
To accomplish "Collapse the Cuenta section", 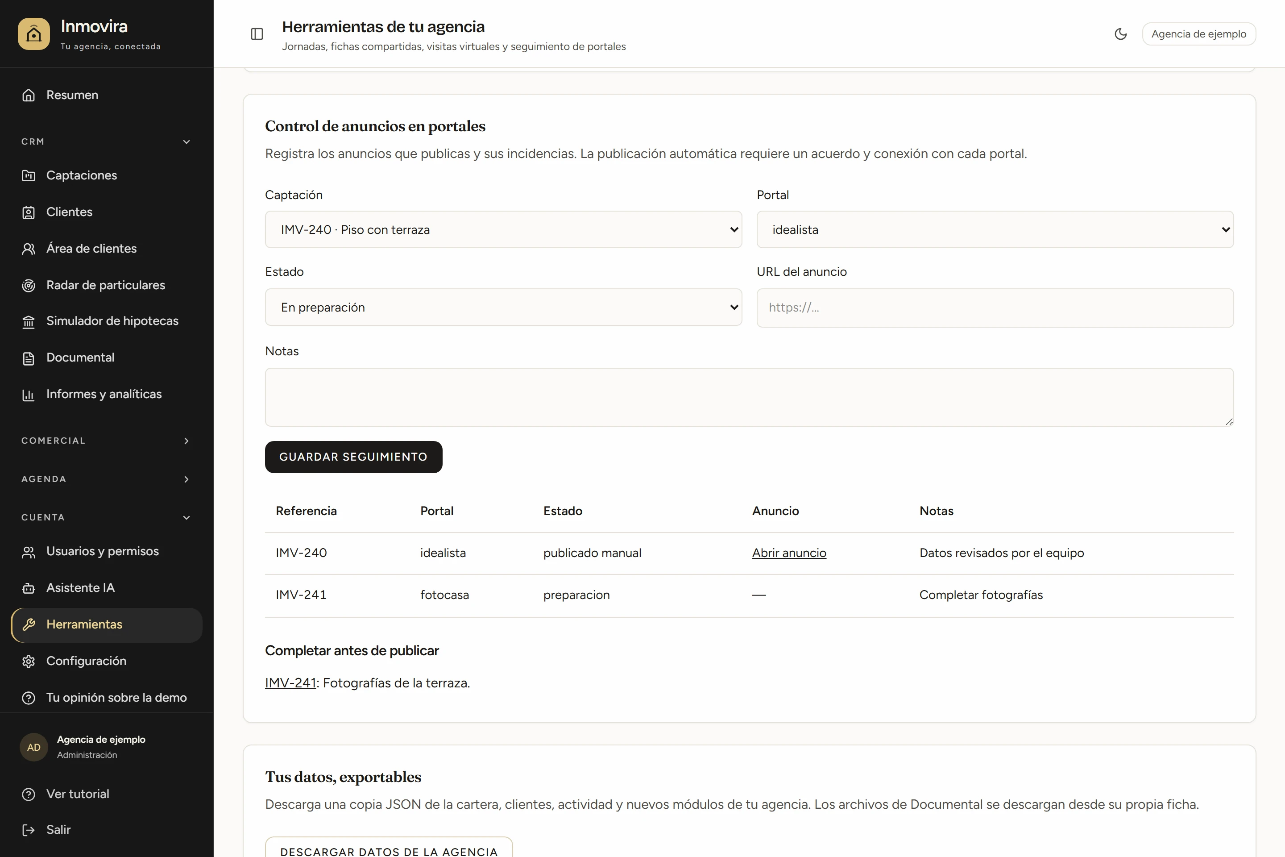I will [x=107, y=518].
